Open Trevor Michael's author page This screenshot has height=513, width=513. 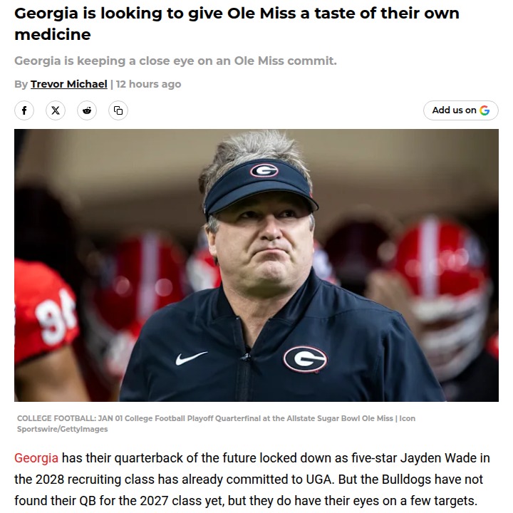click(69, 84)
